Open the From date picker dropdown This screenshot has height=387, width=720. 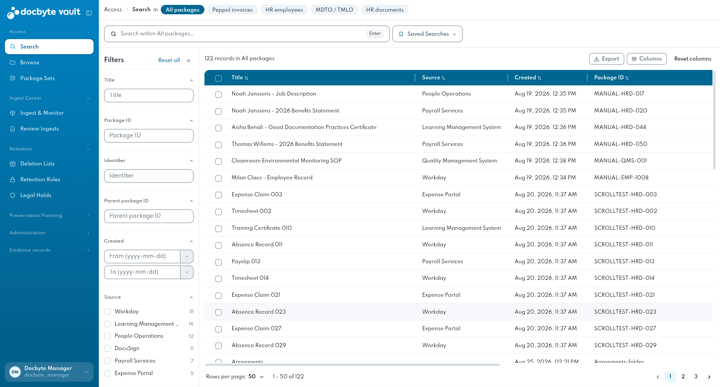(x=187, y=256)
